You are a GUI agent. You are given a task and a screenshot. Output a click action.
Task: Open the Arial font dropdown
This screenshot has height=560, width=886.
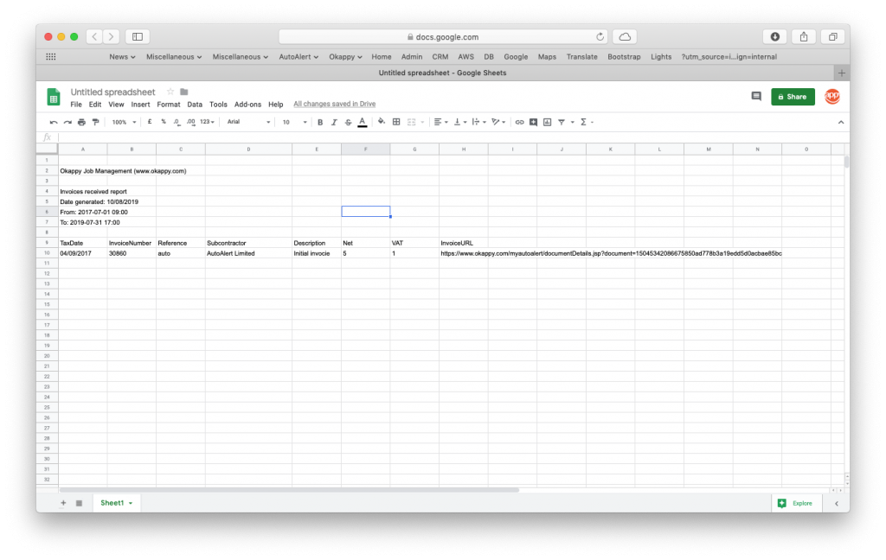pos(248,122)
